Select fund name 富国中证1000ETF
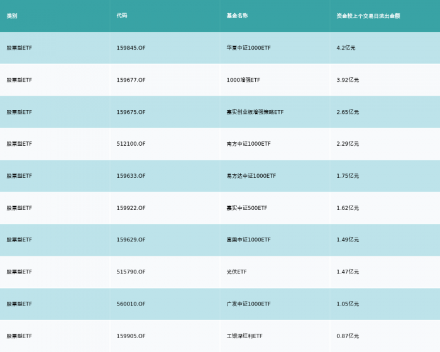Viewport: 440px width, 352px height. point(249,239)
